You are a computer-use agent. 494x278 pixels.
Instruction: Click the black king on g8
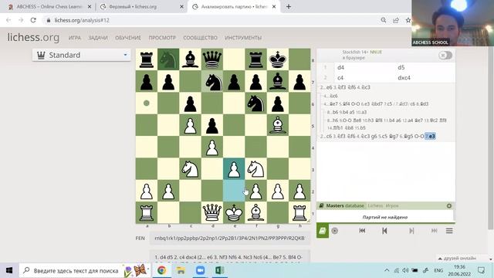278,59
